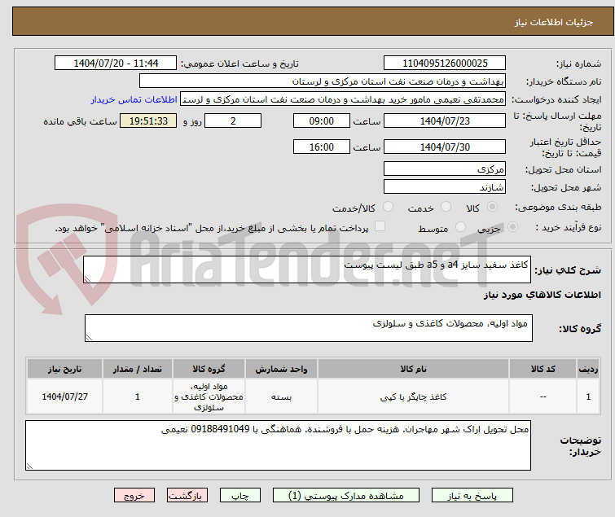Click the شماره نیاز number field

(x=445, y=64)
